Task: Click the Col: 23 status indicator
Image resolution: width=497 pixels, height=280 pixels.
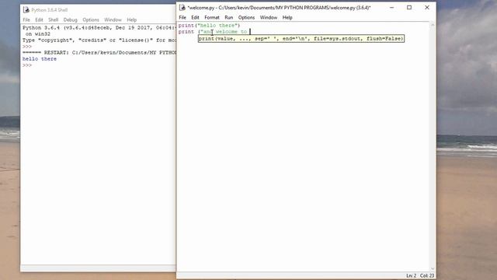Action: click(427, 275)
